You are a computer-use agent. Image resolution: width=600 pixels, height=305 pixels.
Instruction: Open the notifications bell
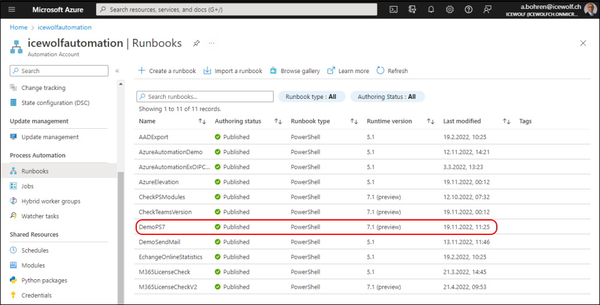[431, 10]
